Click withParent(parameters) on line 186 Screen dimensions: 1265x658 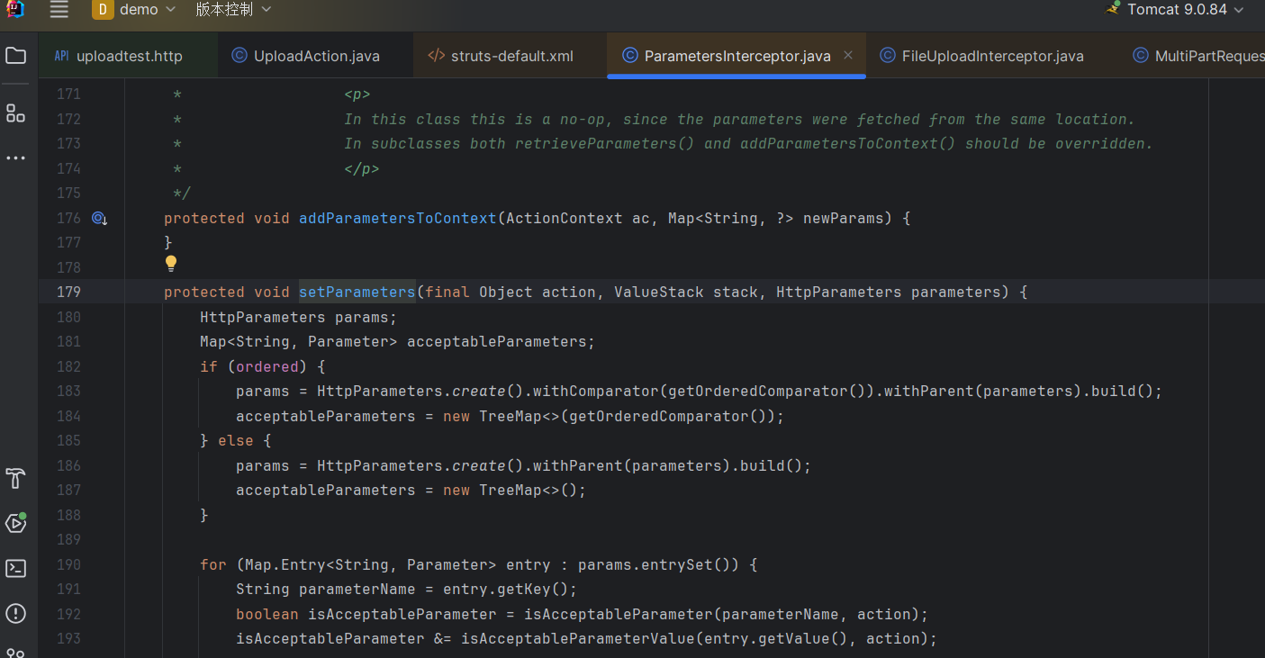point(627,465)
